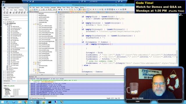Click the Print toolbar icon in Notepad++
This screenshot has height=104, width=186.
coord(44,10)
